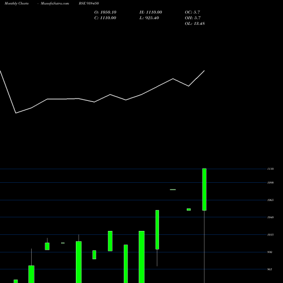The image size is (283, 283).
Task: Click the 'MunafaSutra.com' label
Action: [x=55, y=3]
